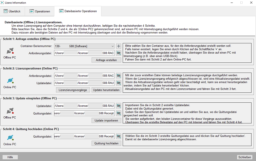Click Quittung hochladen
The image size is (256, 161).
(x=106, y=143)
